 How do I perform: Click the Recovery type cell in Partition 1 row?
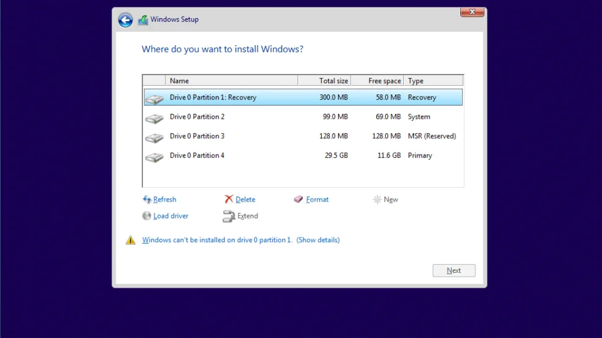click(422, 98)
